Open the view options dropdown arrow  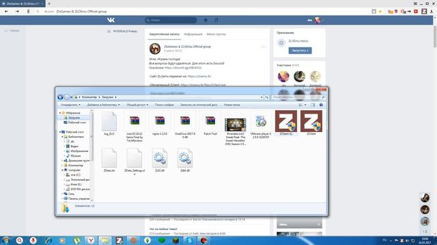[305, 105]
